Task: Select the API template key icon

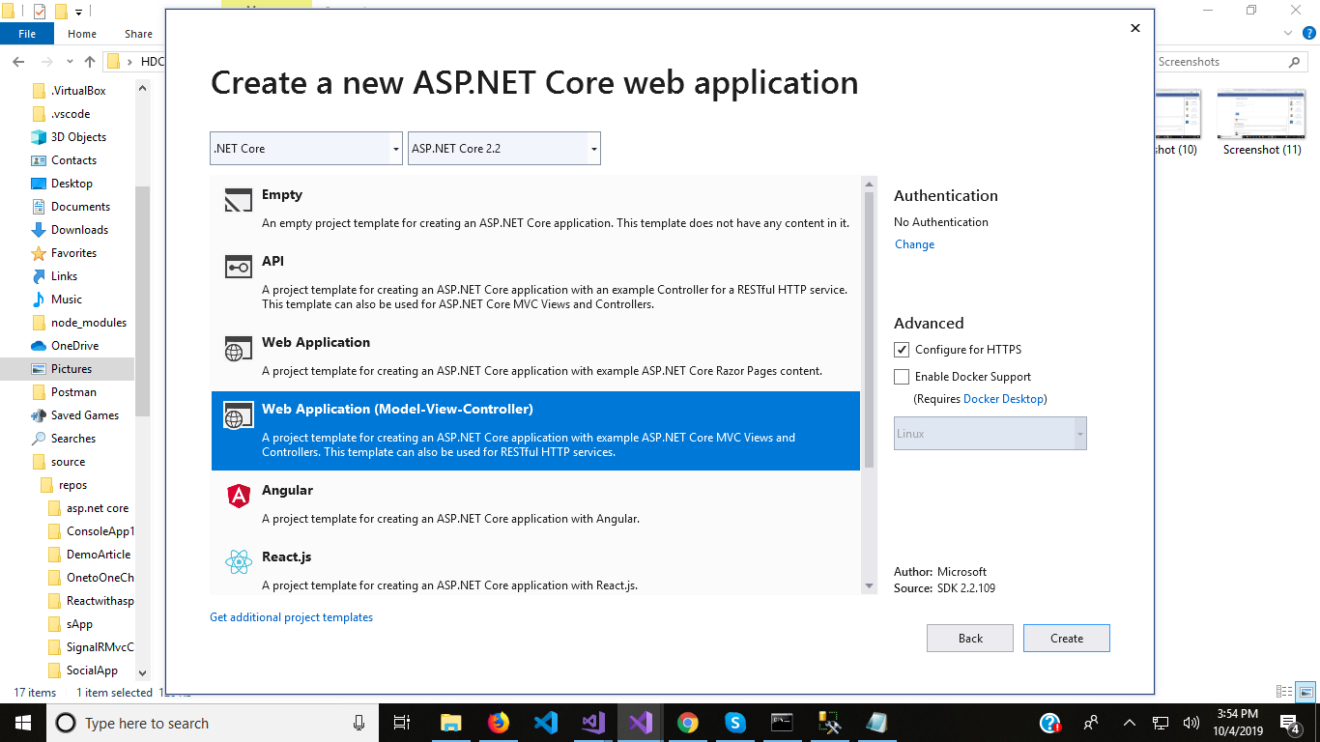Action: [238, 267]
